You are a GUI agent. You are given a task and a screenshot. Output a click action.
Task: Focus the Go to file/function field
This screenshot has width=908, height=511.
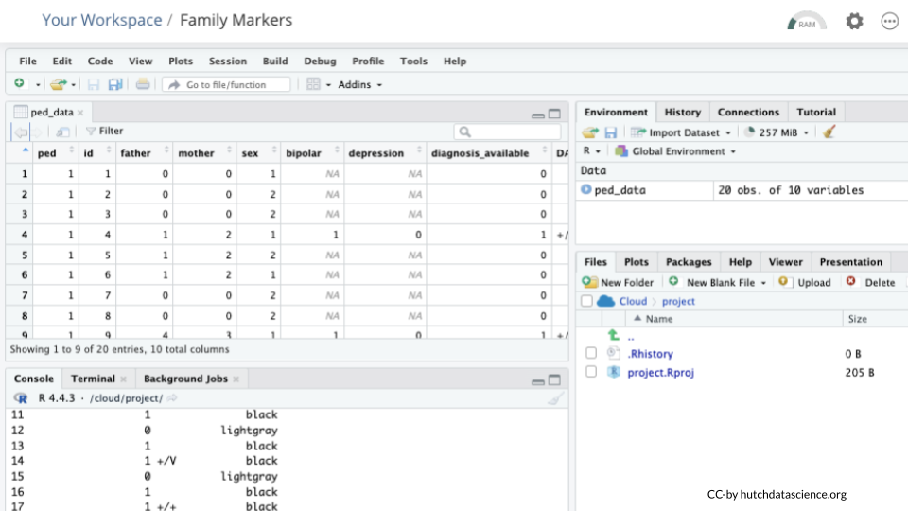click(x=226, y=84)
